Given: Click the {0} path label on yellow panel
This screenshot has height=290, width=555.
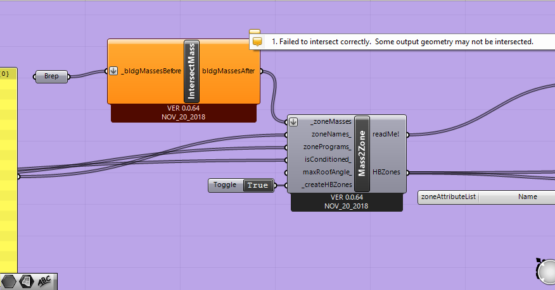Looking at the screenshot, I should click(x=4, y=73).
